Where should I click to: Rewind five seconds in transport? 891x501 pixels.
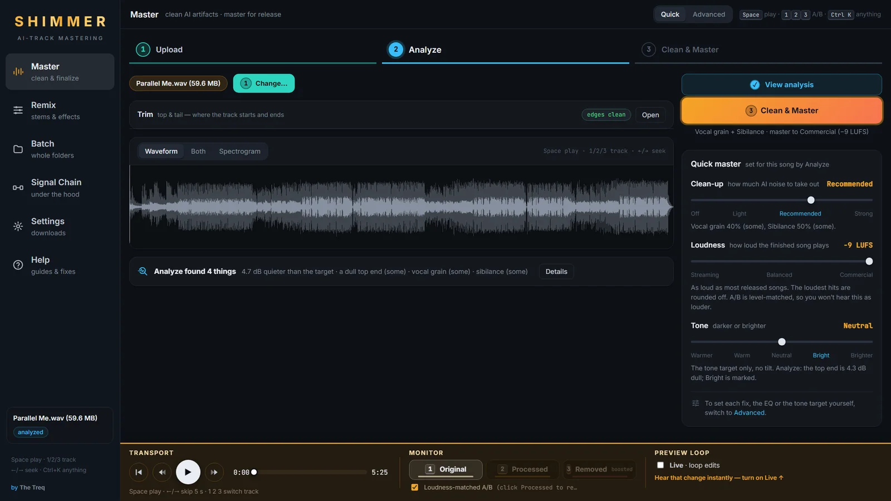click(x=162, y=472)
